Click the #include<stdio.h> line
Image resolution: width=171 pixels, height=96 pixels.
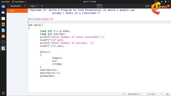tap(41, 19)
